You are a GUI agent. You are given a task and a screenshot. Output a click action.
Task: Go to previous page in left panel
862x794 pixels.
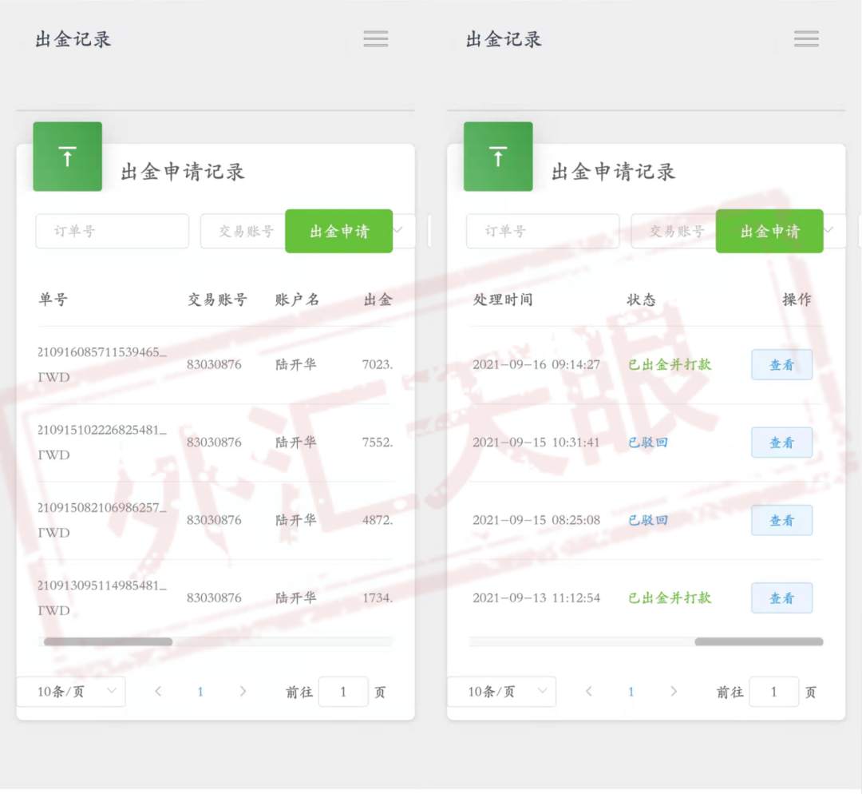158,692
